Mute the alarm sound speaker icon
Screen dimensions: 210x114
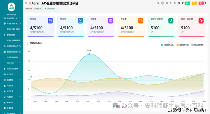(167, 3)
